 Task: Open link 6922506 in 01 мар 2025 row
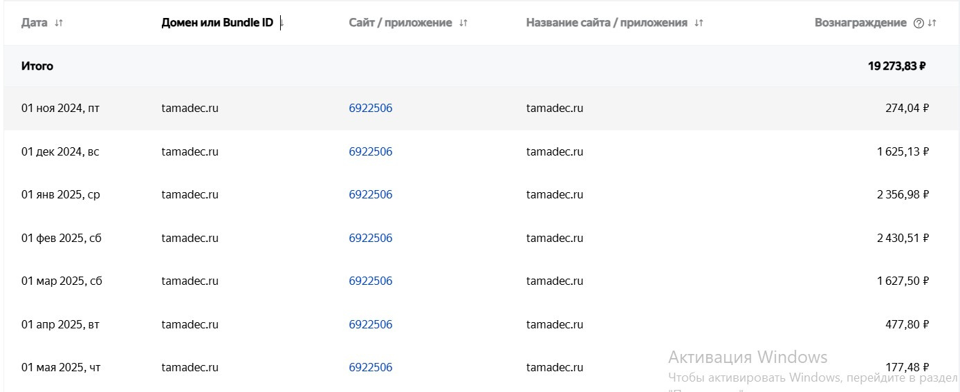[370, 281]
